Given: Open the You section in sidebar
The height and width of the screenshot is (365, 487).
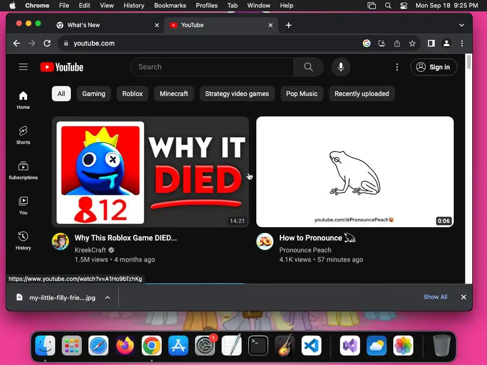Looking at the screenshot, I should tap(23, 205).
